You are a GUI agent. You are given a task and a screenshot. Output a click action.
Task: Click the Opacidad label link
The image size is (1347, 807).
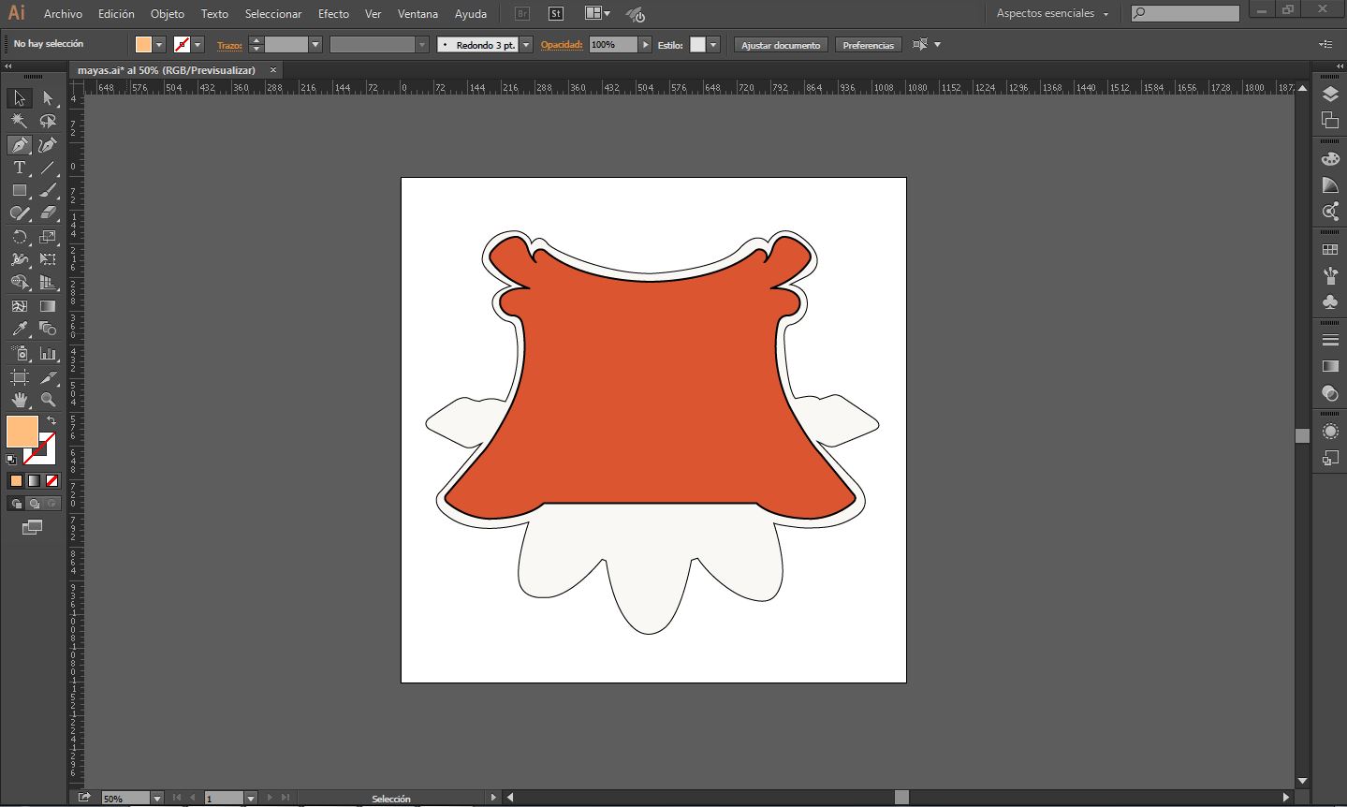(562, 45)
